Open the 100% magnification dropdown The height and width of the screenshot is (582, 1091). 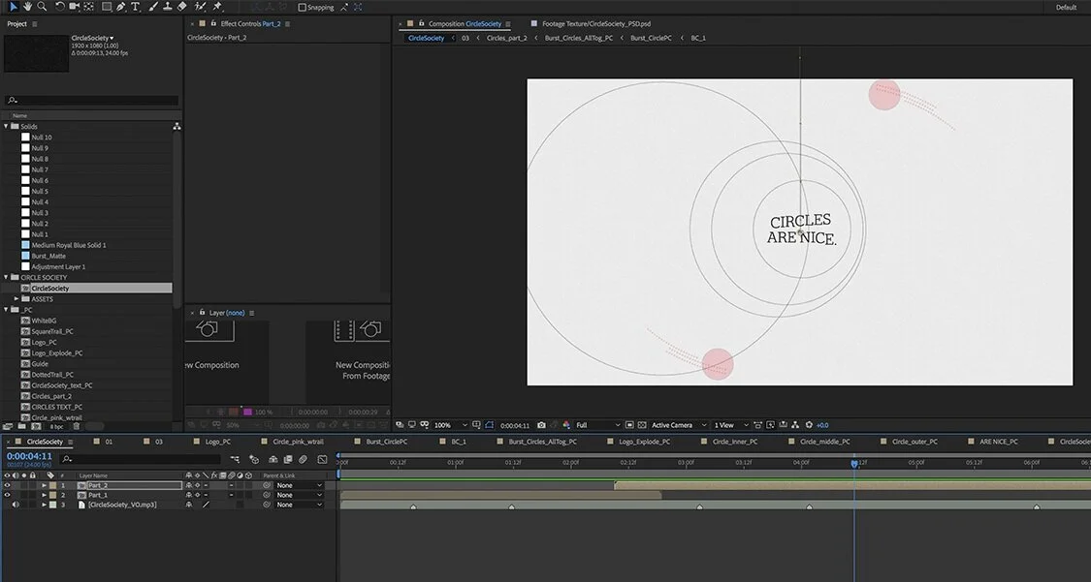pos(450,425)
